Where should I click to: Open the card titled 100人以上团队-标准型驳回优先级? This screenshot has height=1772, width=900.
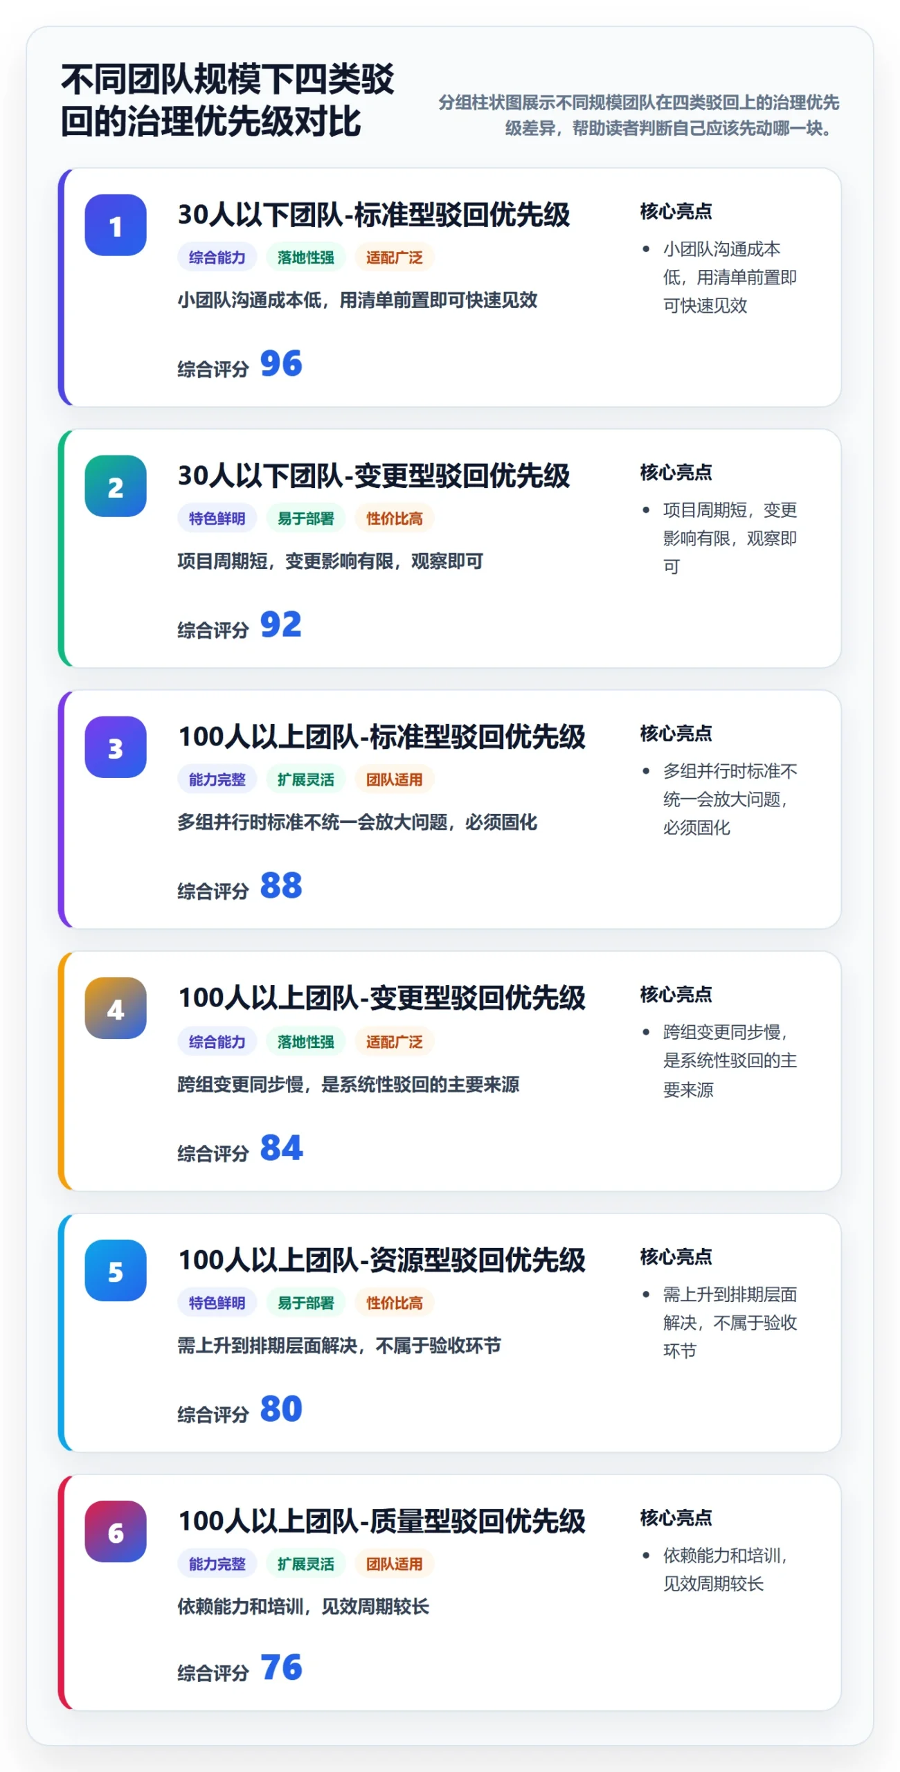click(450, 809)
